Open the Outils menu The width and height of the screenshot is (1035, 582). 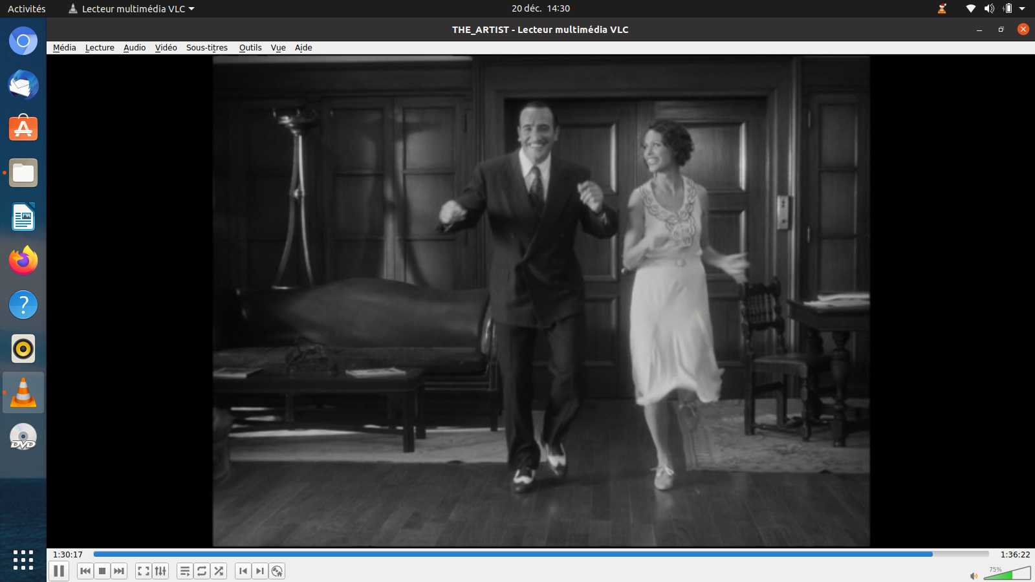click(x=250, y=48)
